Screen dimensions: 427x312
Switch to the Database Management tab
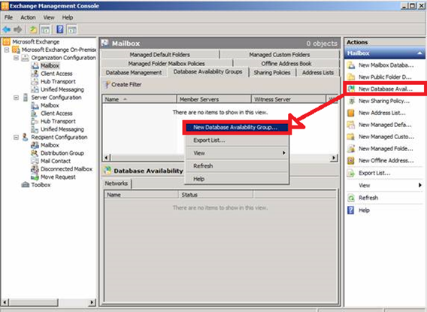point(134,73)
